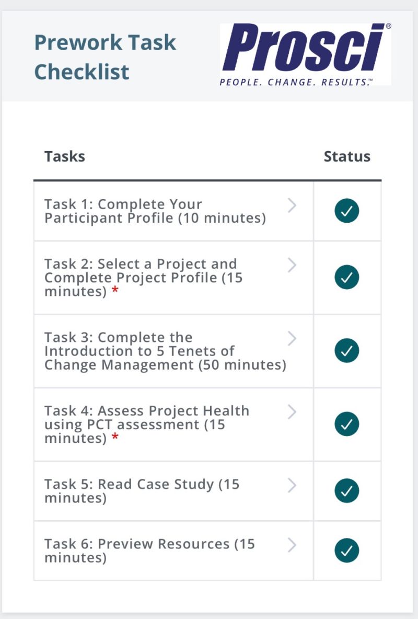Viewport: 418px width, 619px height.
Task: Expand Task 2 using its chevron arrow
Action: (x=292, y=265)
